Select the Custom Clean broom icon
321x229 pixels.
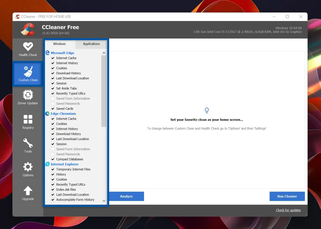coord(28,71)
